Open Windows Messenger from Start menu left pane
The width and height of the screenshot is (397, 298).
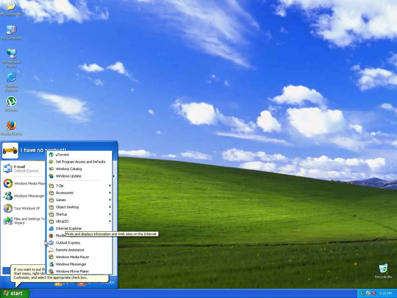pyautogui.click(x=24, y=196)
